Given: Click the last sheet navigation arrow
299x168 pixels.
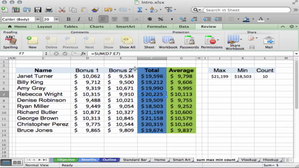Looking at the screenshot, I should [45, 160].
